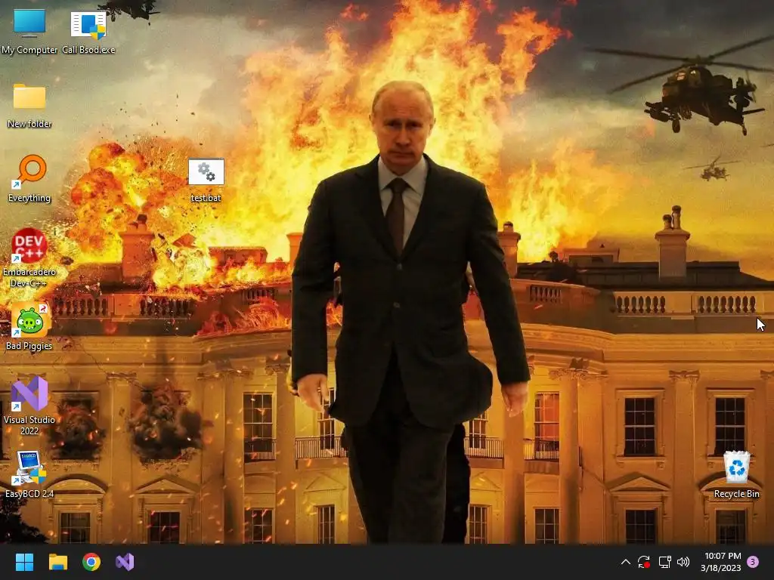Open the volume speaker tray icon
The height and width of the screenshot is (580, 774).
pos(683,562)
